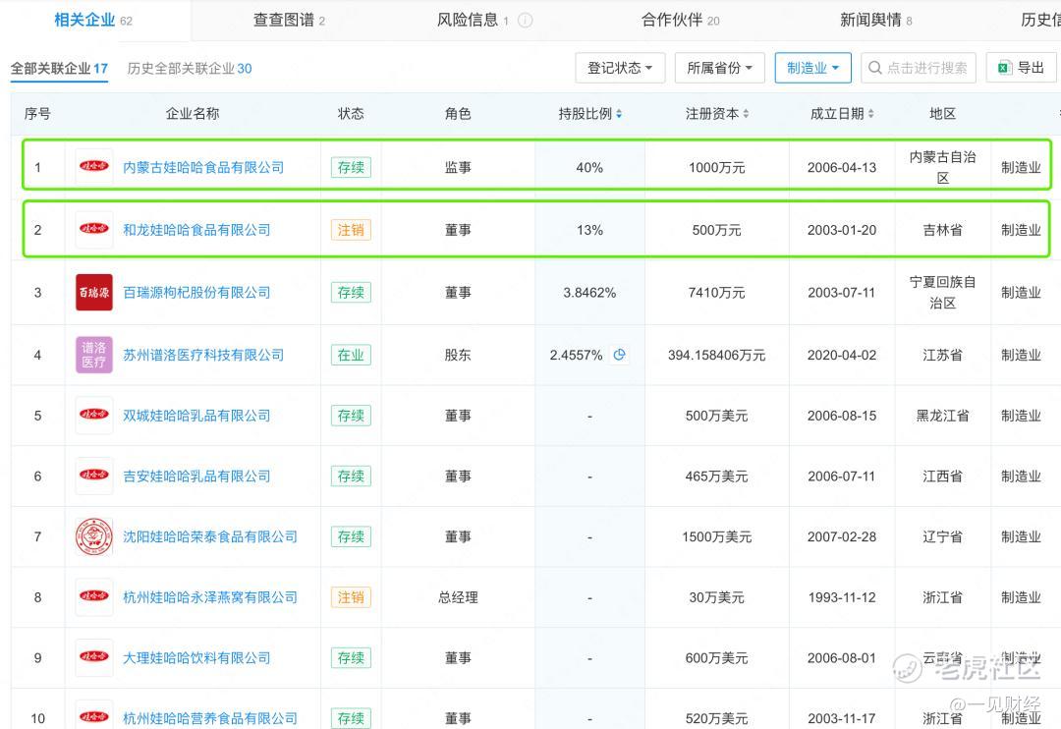Open the 内蒙古娃哈哈食品有限公司 link

(203, 167)
